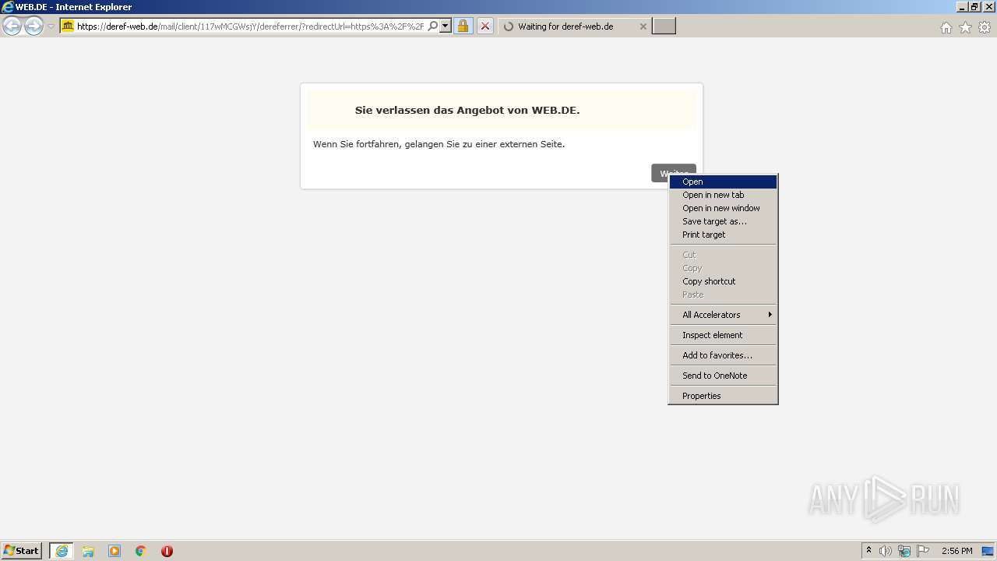Click the 'Sie verlassen das Angebot' heading
Screen dimensions: 997x561
(467, 110)
